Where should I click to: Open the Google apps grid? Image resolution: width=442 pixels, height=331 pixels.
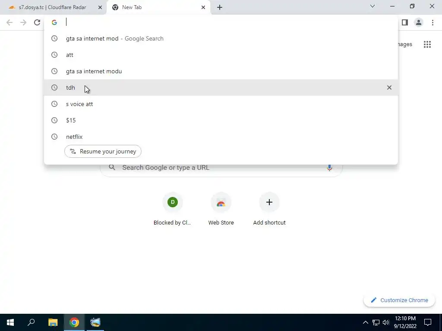(x=427, y=44)
